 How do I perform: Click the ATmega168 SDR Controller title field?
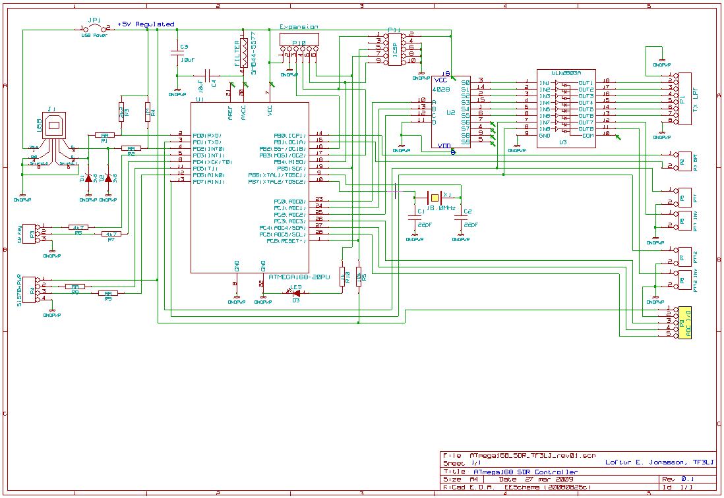[526, 472]
